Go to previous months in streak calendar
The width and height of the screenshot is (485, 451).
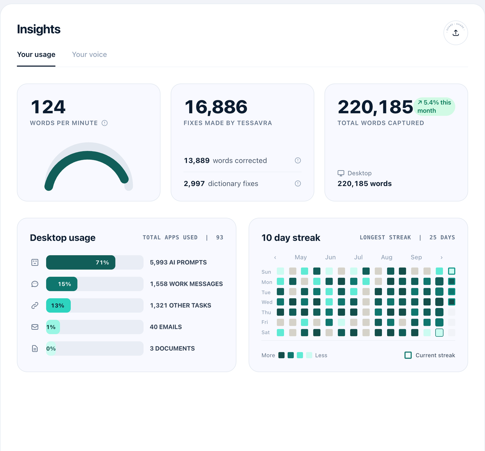point(275,257)
